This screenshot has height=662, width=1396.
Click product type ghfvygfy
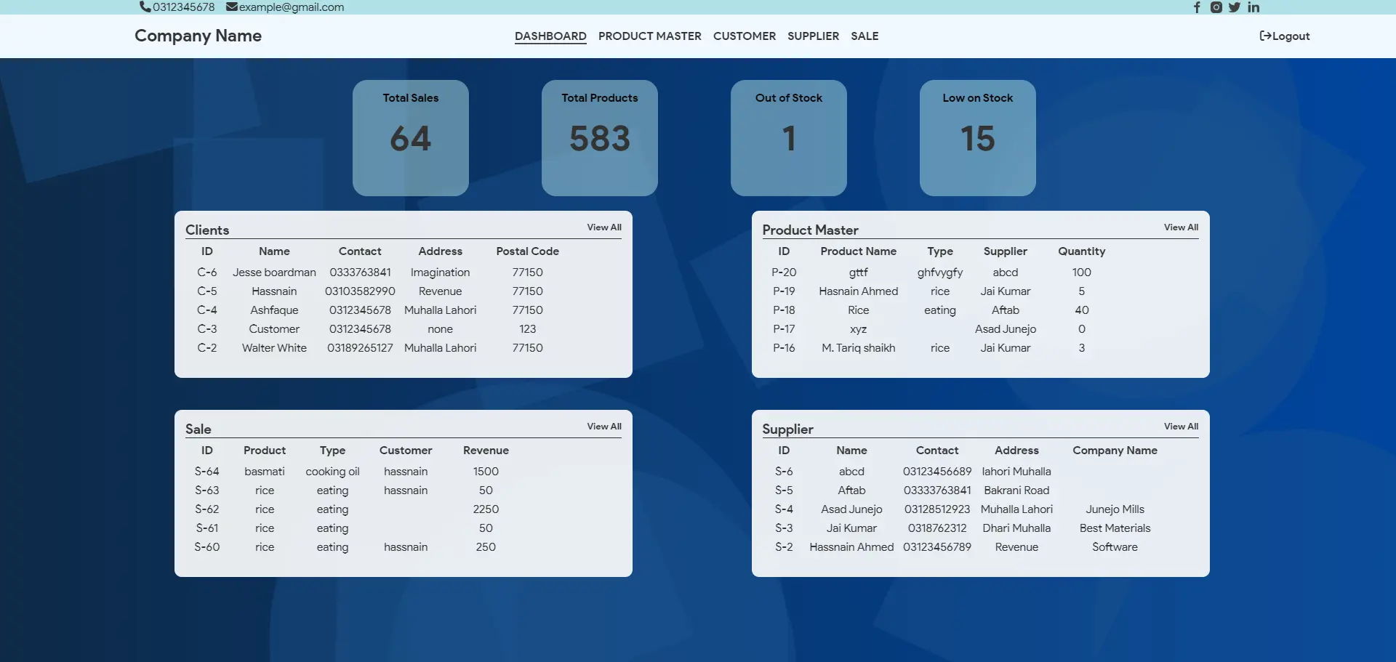[940, 273]
